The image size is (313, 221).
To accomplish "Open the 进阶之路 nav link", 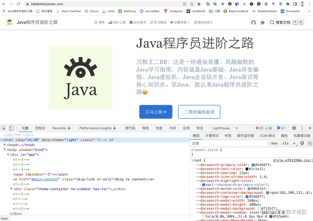I will tap(117, 22).
